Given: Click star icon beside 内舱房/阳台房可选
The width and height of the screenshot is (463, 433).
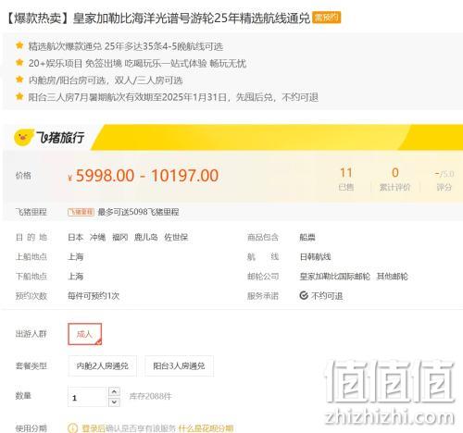Looking at the screenshot, I should [x=19, y=80].
